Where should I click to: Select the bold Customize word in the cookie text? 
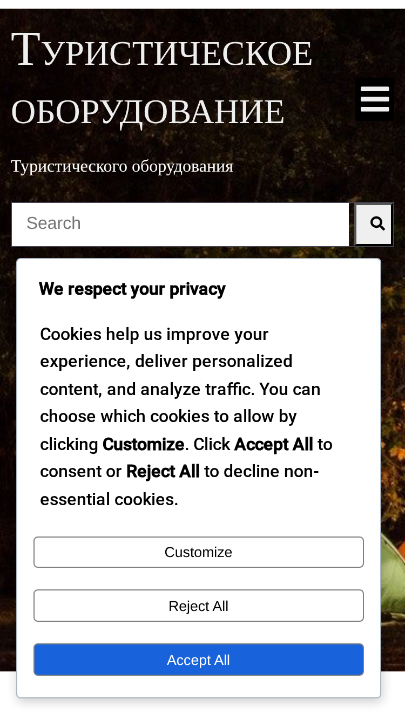(x=143, y=445)
